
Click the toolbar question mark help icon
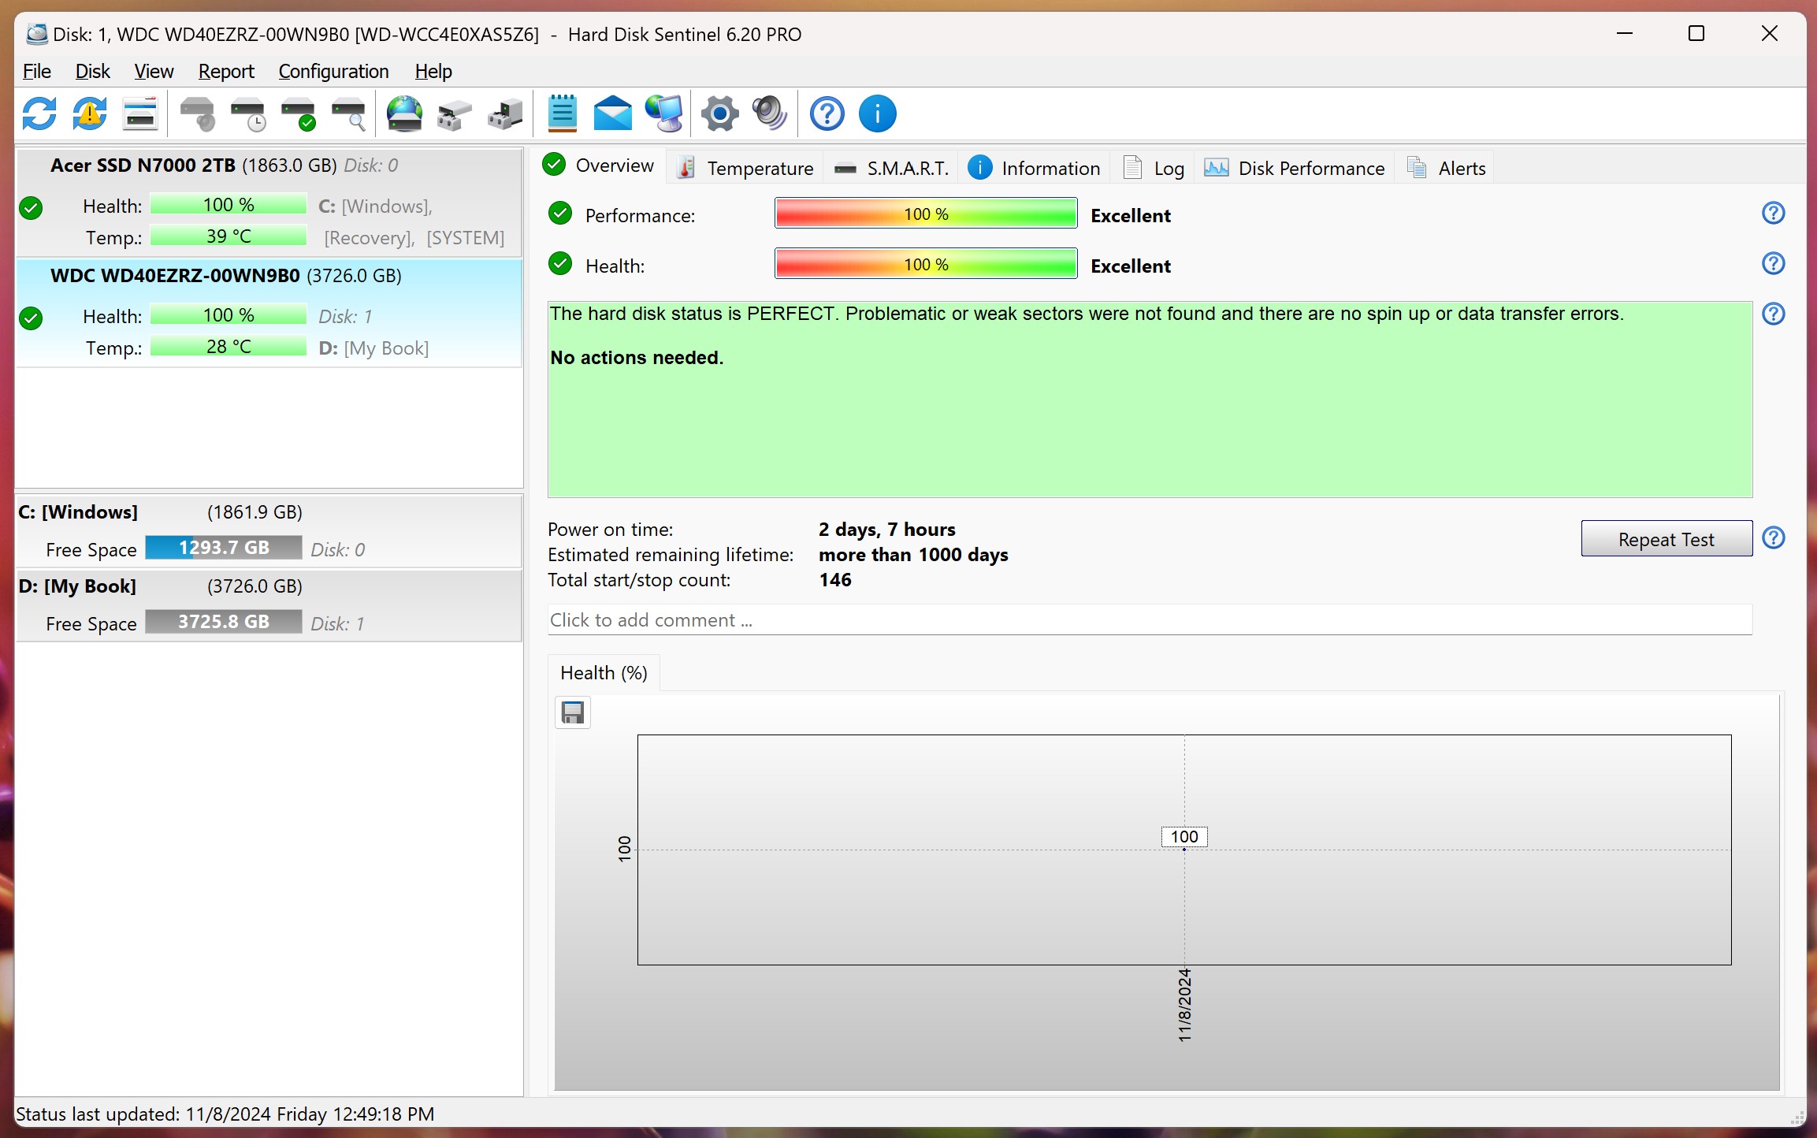pos(827,113)
